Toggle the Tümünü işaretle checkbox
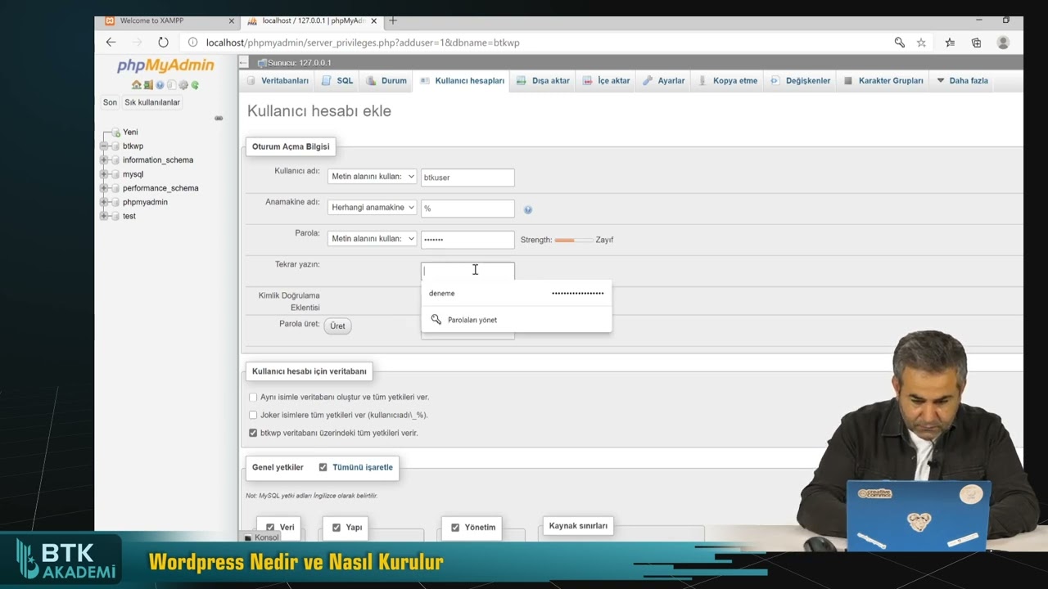The image size is (1048, 589). click(323, 467)
